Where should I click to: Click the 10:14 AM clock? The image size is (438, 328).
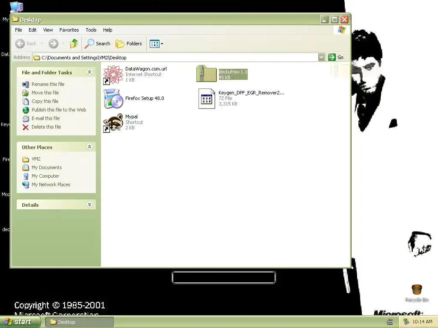(x=422, y=322)
